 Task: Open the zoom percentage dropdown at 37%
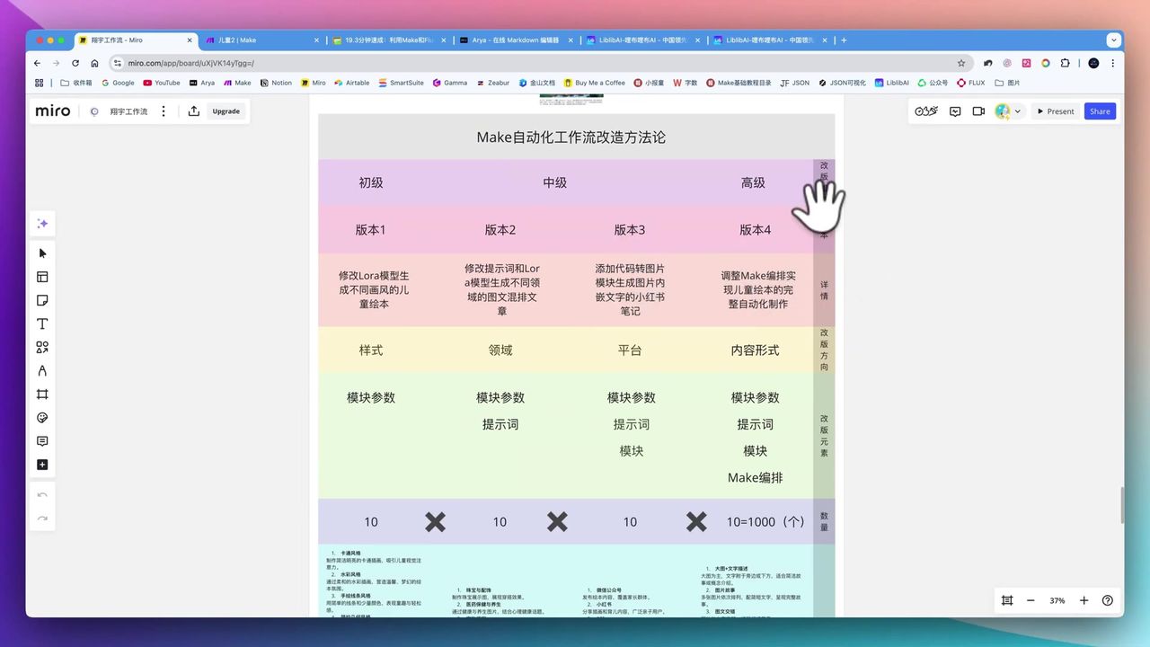click(1057, 600)
